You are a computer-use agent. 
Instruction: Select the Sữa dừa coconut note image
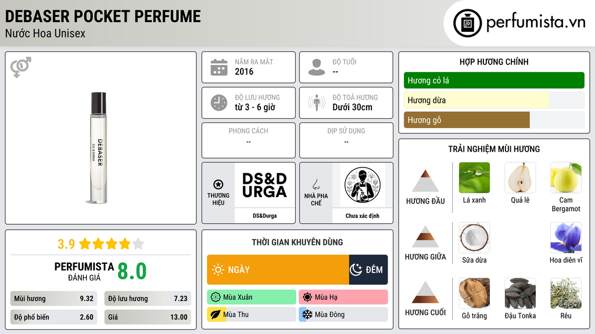coord(474,238)
